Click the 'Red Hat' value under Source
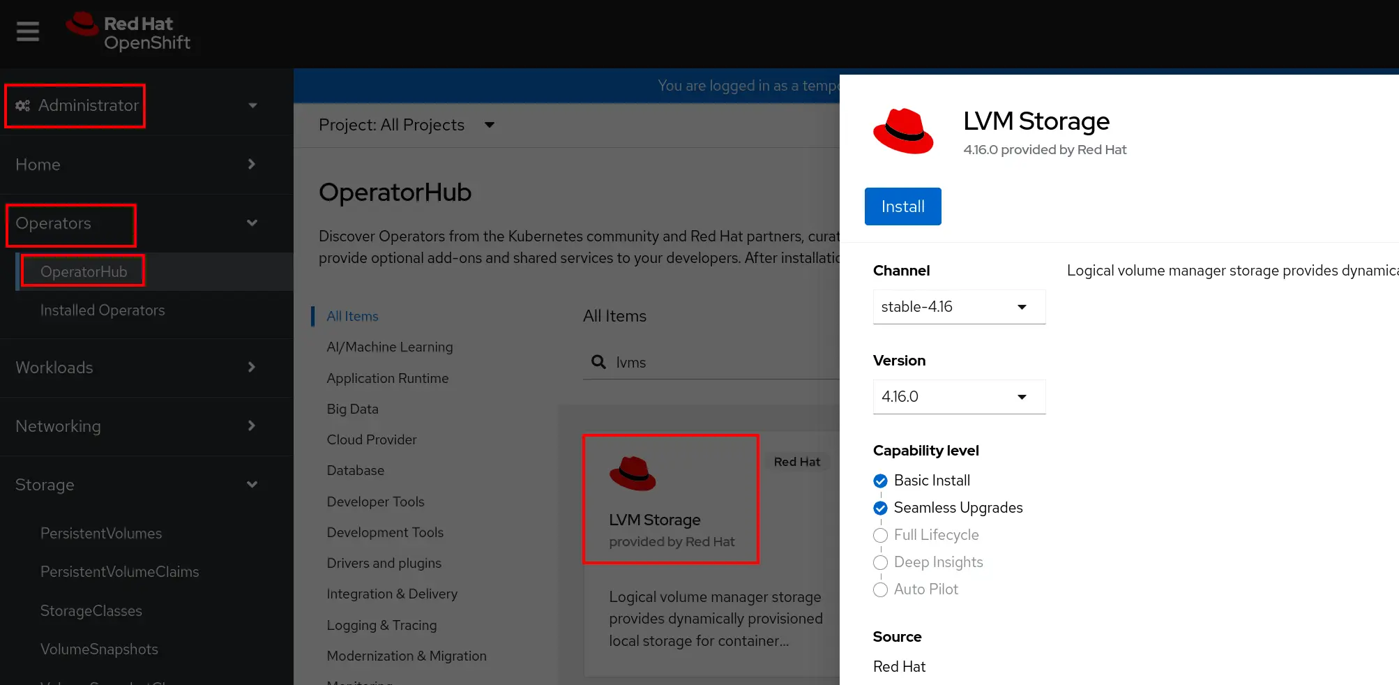The height and width of the screenshot is (685, 1399). 899,667
